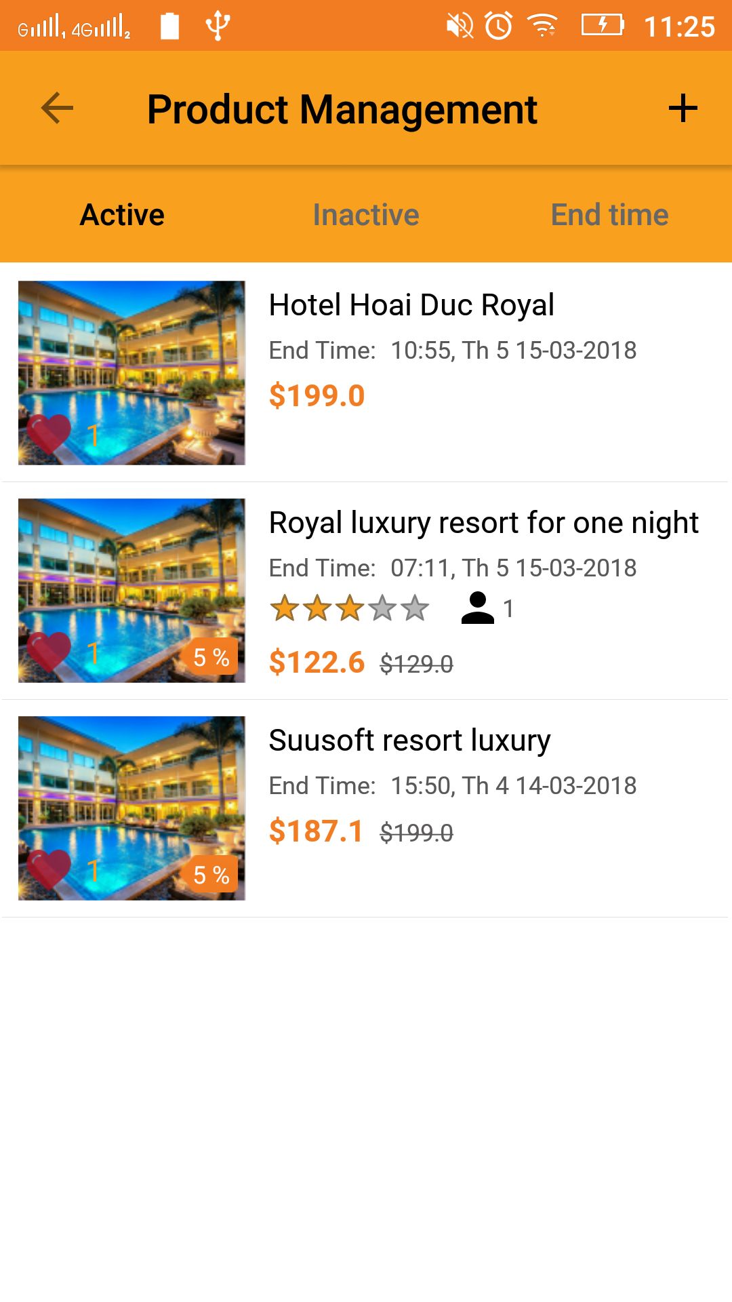Tap the reviewer person icon
This screenshot has height=1302, width=732.
(x=477, y=608)
